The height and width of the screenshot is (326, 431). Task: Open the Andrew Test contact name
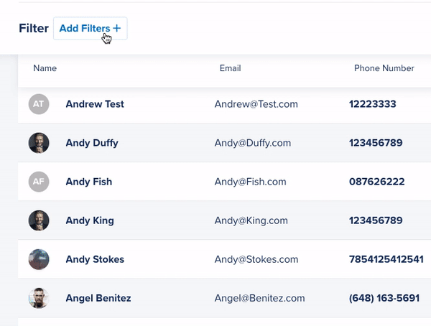(x=95, y=104)
